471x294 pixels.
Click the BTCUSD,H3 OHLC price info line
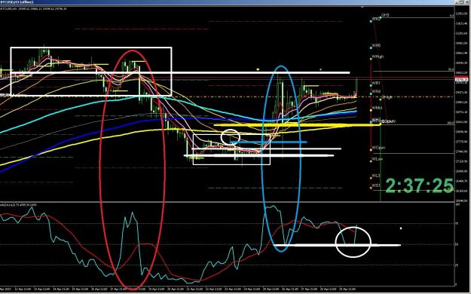point(33,9)
